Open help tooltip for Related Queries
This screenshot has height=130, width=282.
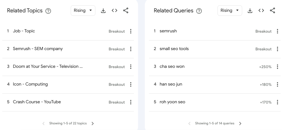(199, 11)
